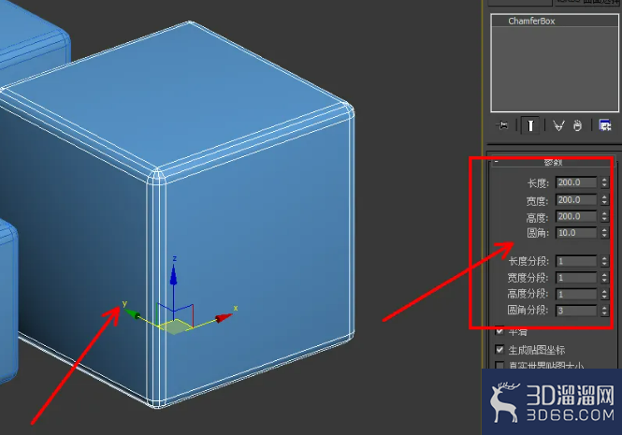Click the 宽度 value field
The width and height of the screenshot is (622, 435).
576,199
